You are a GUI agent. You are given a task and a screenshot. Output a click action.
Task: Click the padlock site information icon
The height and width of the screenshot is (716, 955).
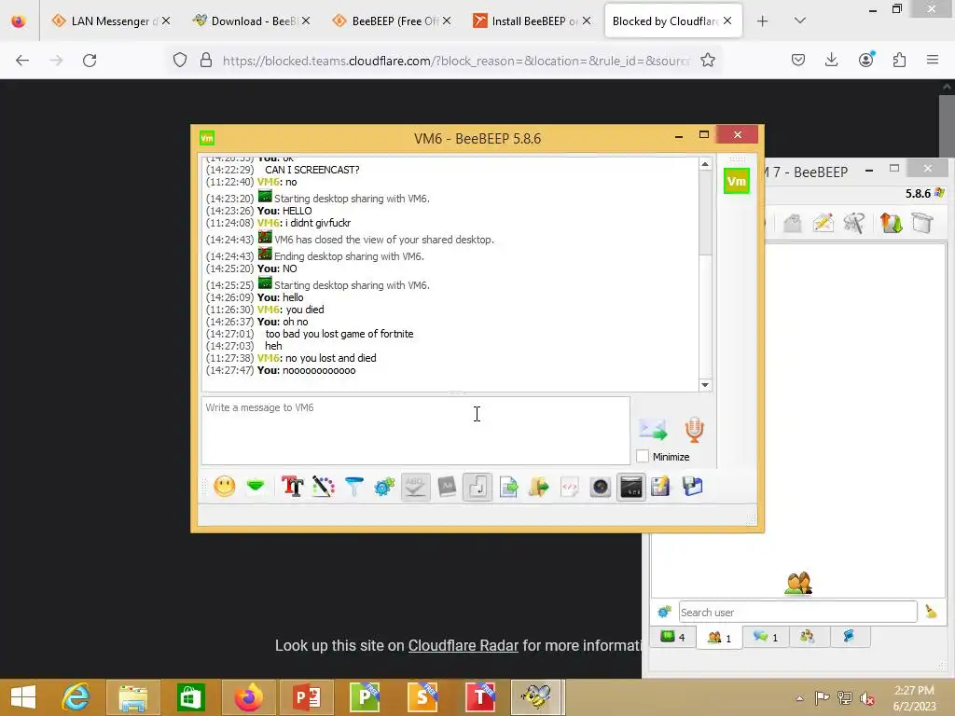(206, 61)
